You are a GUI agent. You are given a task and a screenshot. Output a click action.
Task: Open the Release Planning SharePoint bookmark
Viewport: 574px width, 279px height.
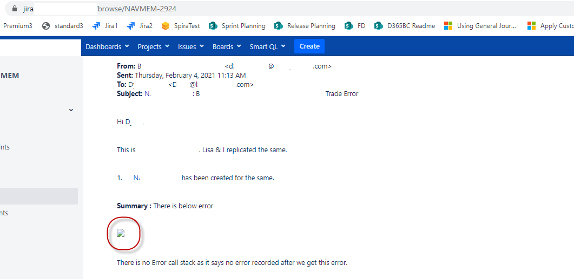305,26
